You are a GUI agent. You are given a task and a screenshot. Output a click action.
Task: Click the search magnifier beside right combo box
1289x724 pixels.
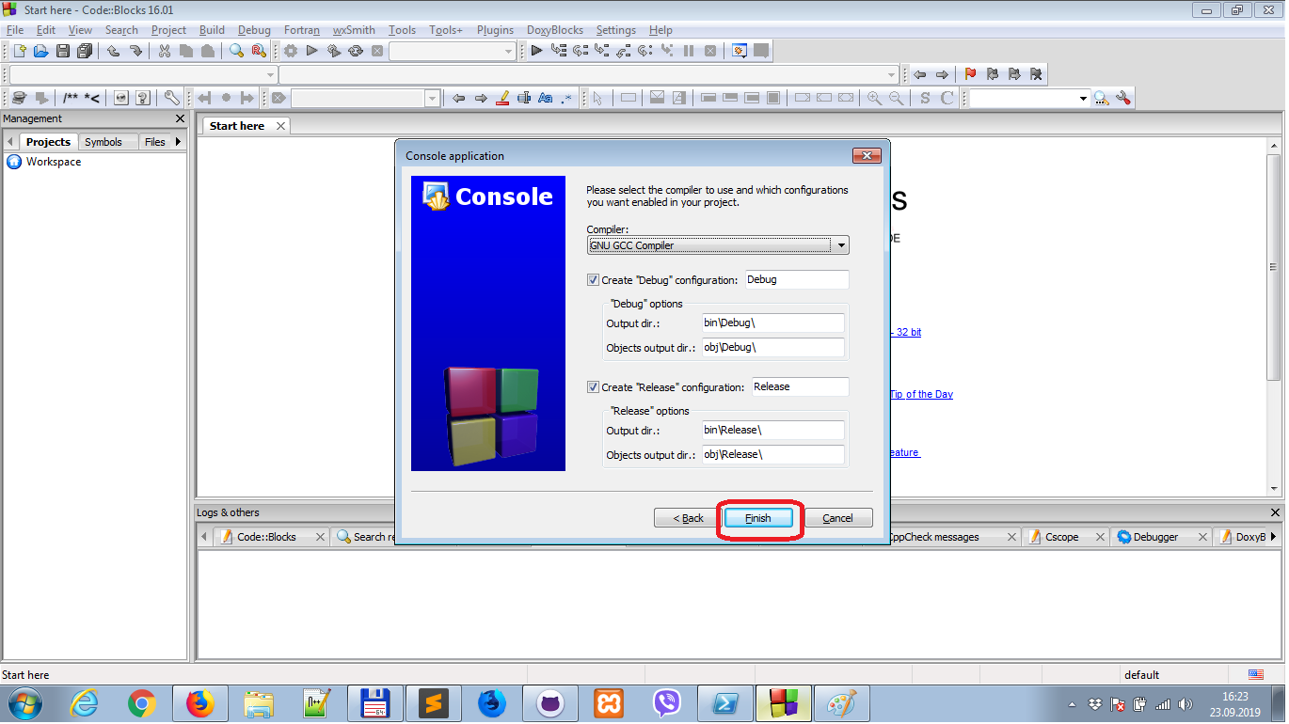pos(1101,98)
